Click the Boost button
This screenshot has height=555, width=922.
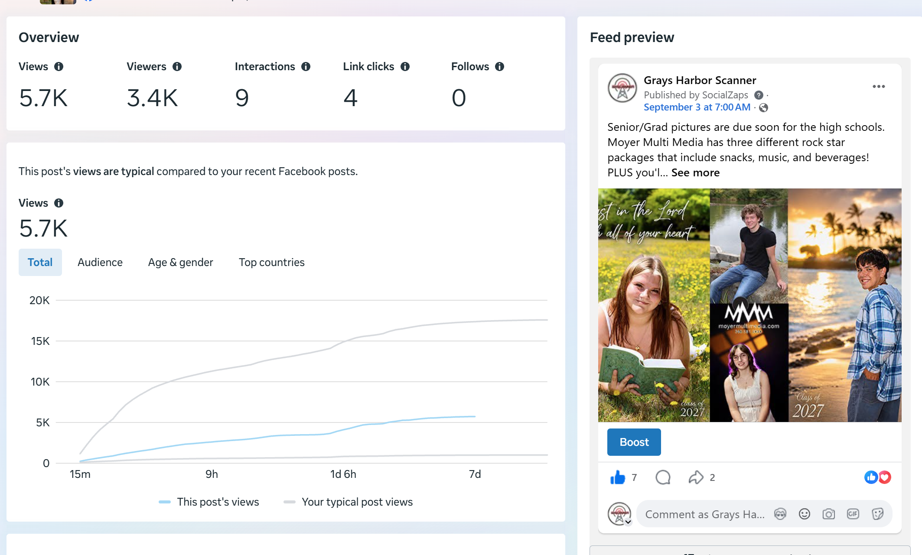pos(634,442)
